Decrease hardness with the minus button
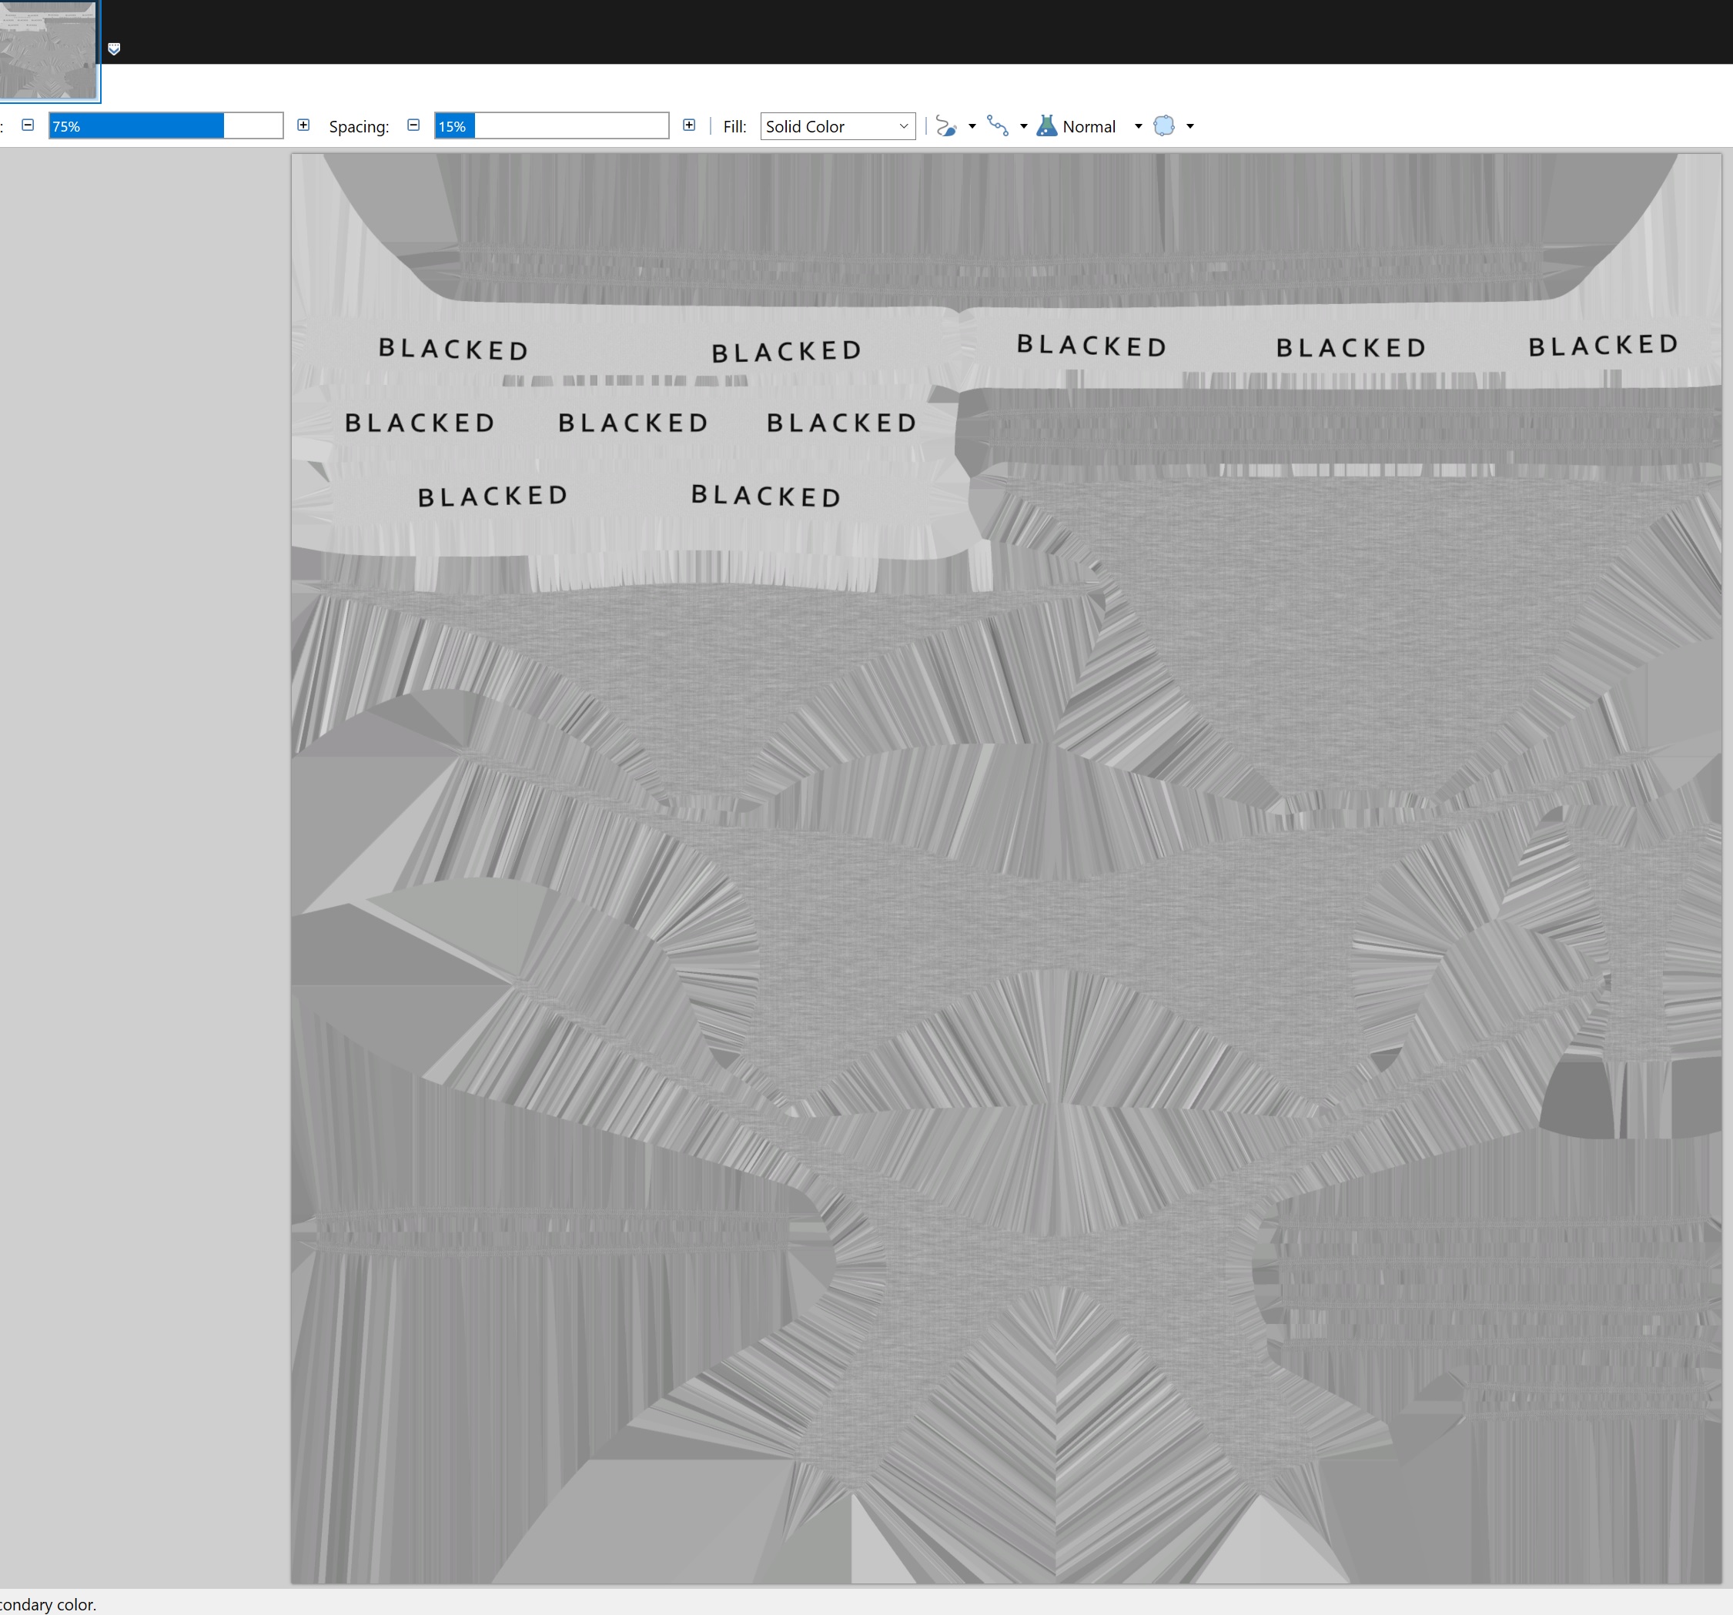The height and width of the screenshot is (1615, 1733). 28,125
